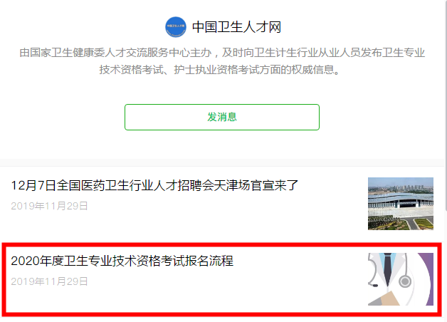Select the first list item about Tianjin recruitment
Screen dimensions: 447x322
coord(222,204)
